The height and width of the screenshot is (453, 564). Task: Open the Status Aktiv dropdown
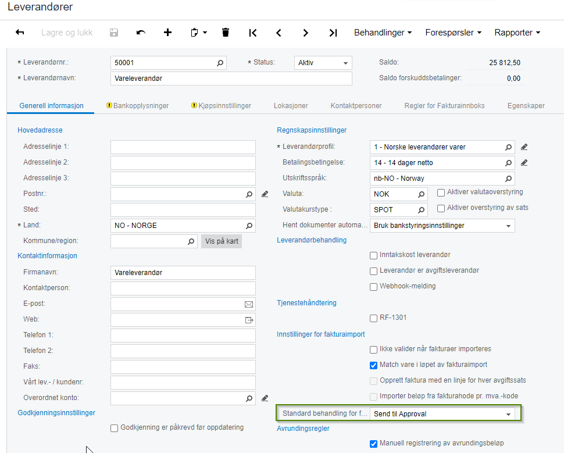point(323,63)
